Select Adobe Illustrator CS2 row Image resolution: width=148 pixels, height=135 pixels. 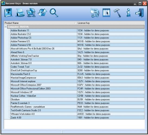tap(77, 34)
